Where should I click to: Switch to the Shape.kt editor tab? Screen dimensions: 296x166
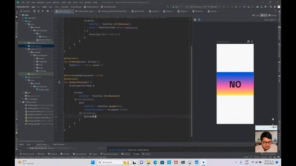click(x=183, y=11)
